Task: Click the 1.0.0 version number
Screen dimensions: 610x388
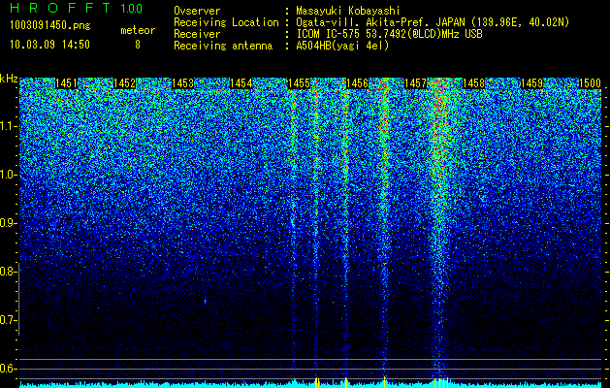Action: pyautogui.click(x=132, y=9)
